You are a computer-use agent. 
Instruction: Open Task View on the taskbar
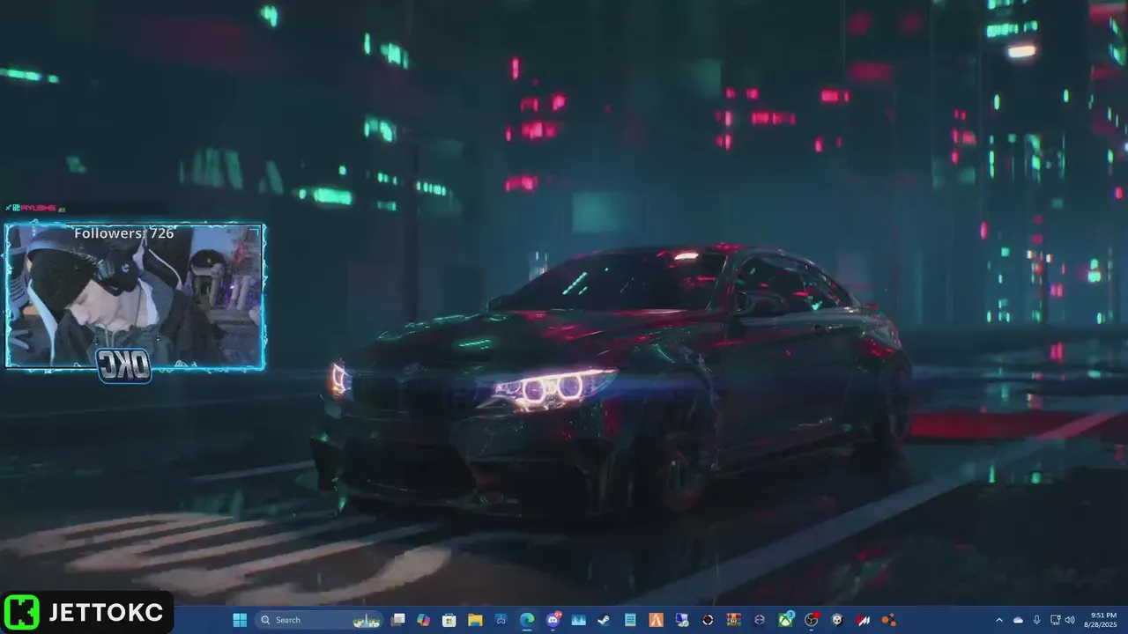397,620
